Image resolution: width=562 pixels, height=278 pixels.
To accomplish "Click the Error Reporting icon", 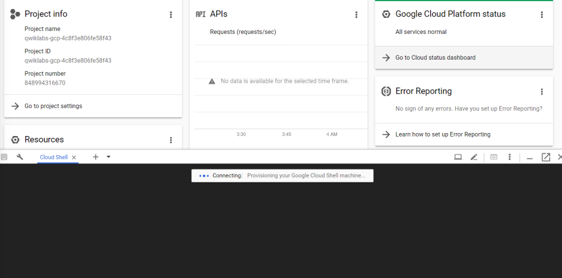I will (386, 91).
